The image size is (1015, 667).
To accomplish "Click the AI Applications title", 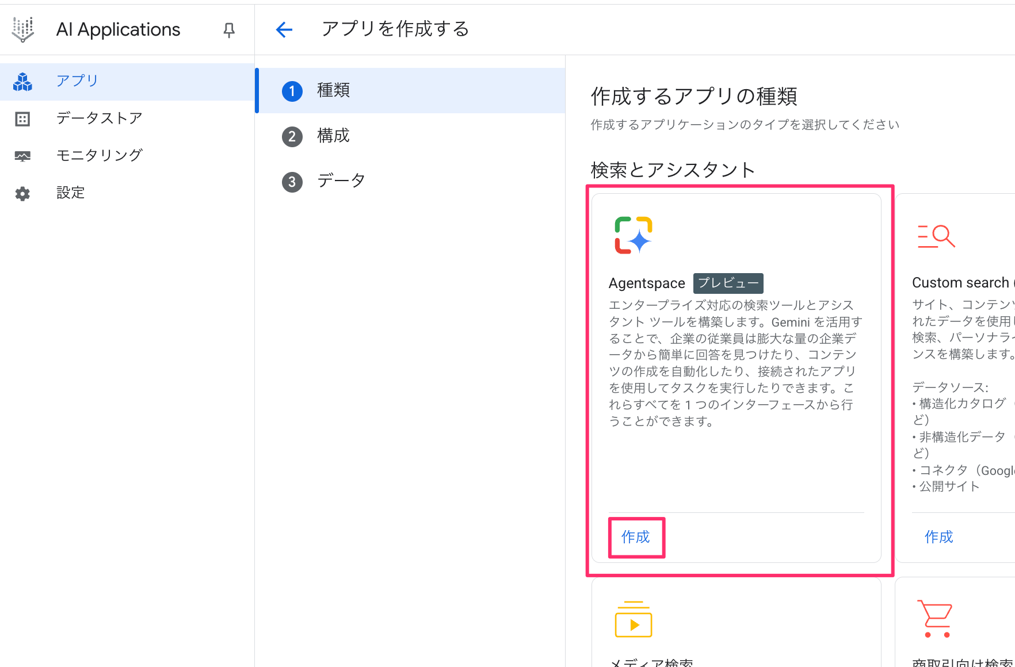I will (x=118, y=29).
